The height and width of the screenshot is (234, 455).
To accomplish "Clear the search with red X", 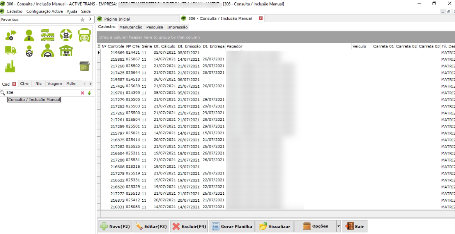I will pos(82,93).
